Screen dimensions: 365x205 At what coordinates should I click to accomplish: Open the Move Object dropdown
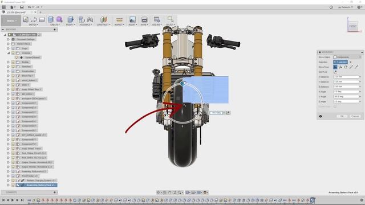pos(347,57)
